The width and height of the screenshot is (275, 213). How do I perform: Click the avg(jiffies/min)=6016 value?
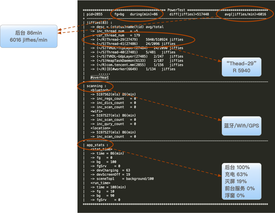coord(245,14)
